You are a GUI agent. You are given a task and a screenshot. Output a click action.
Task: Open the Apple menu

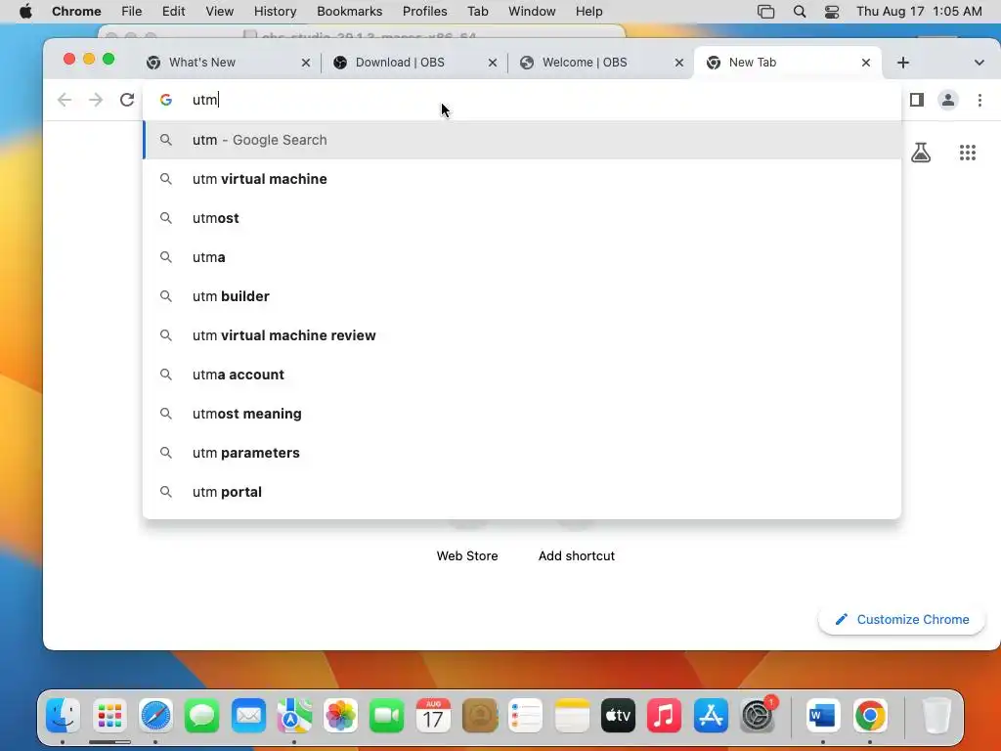tap(25, 12)
